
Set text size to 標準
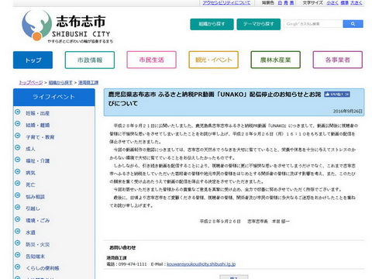point(344,2)
